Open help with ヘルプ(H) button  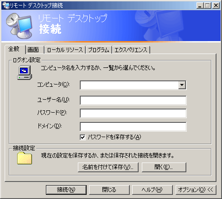tap(152, 190)
